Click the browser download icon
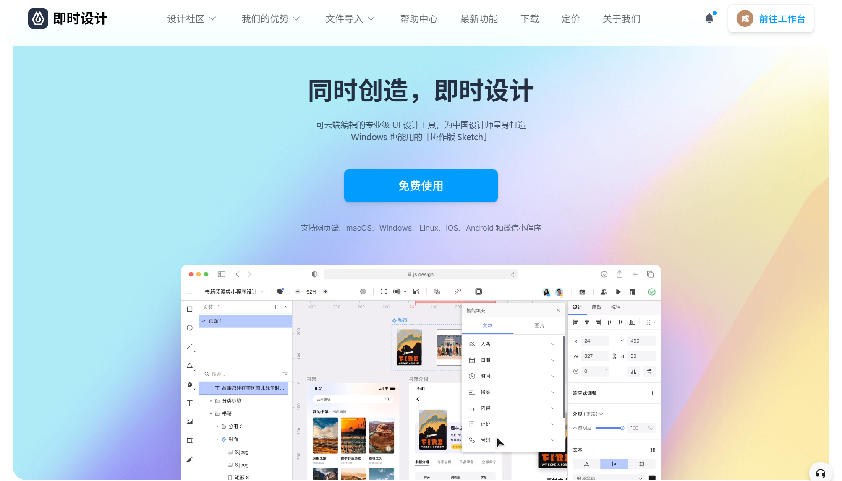 (604, 274)
